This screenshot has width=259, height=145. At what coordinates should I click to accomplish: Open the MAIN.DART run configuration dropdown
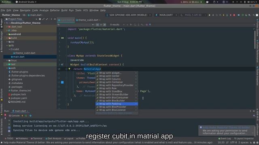point(166,15)
